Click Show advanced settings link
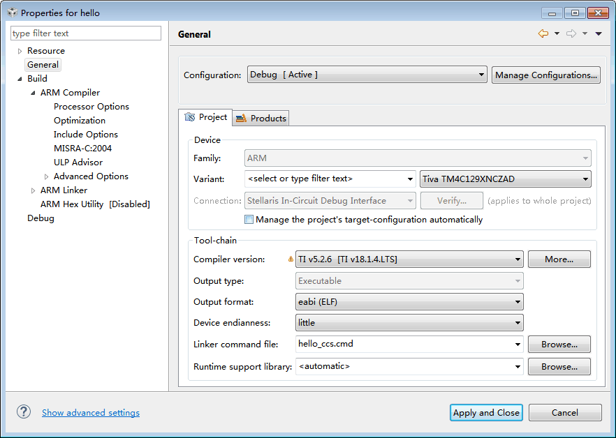This screenshot has width=616, height=438. [91, 412]
